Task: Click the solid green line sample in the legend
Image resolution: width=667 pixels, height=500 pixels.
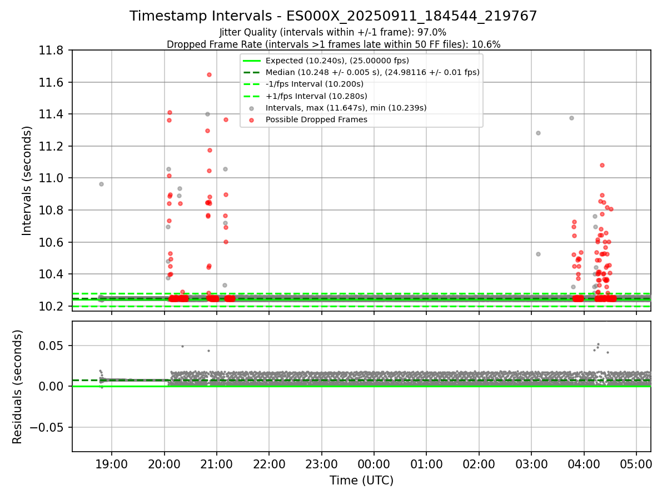Action: click(x=252, y=61)
